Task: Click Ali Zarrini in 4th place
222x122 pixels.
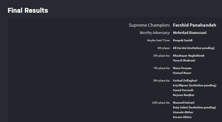Action: [x=194, y=48]
